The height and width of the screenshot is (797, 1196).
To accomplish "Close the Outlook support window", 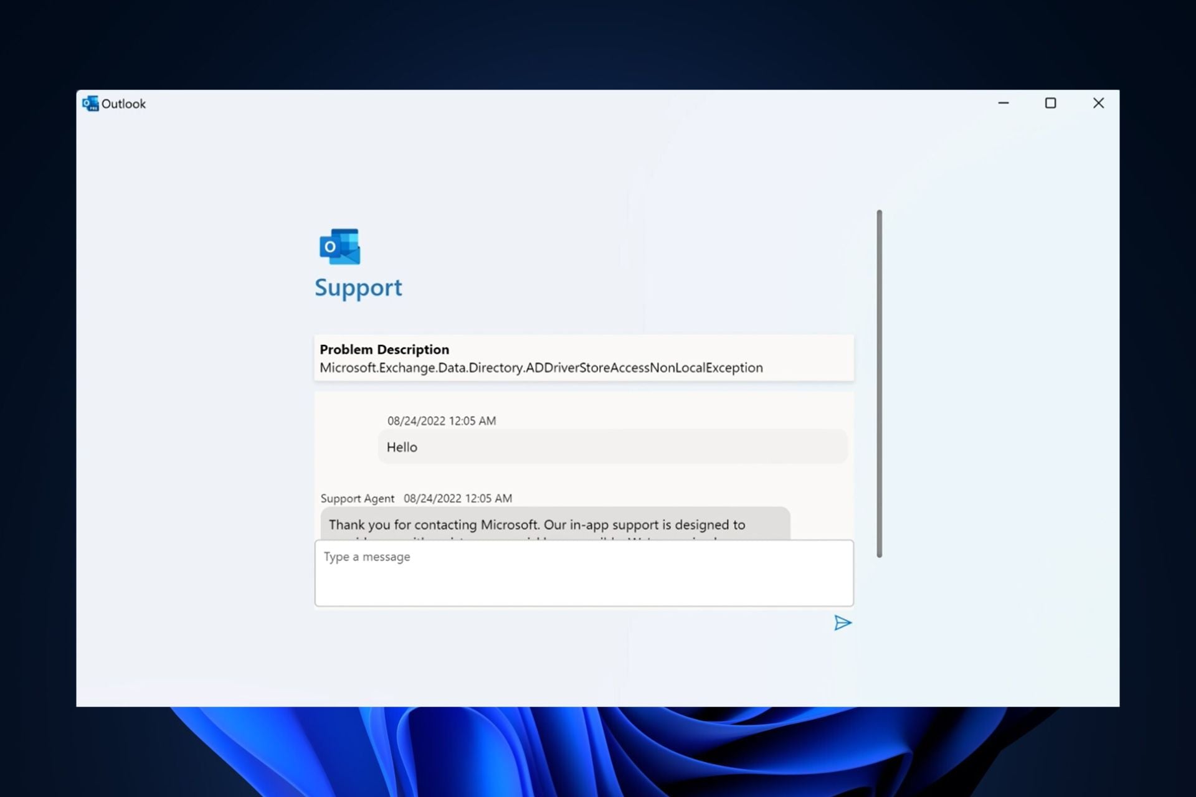I will [1098, 103].
